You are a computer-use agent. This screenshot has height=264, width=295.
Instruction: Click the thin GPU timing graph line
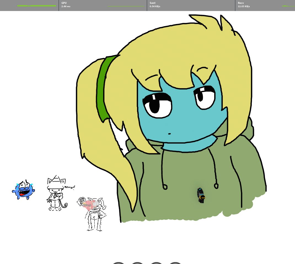click(x=126, y=6)
